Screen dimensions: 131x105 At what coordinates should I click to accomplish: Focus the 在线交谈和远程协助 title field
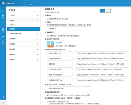coord(60,80)
